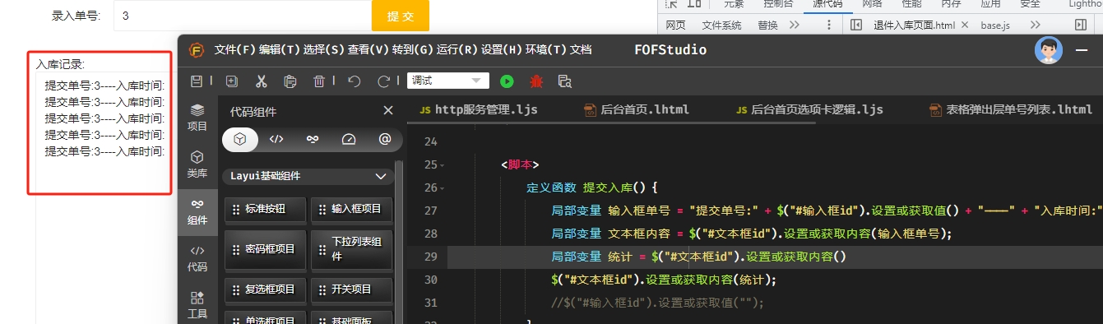Open the 运行(R) menu
The height and width of the screenshot is (324, 1103).
tap(457, 49)
